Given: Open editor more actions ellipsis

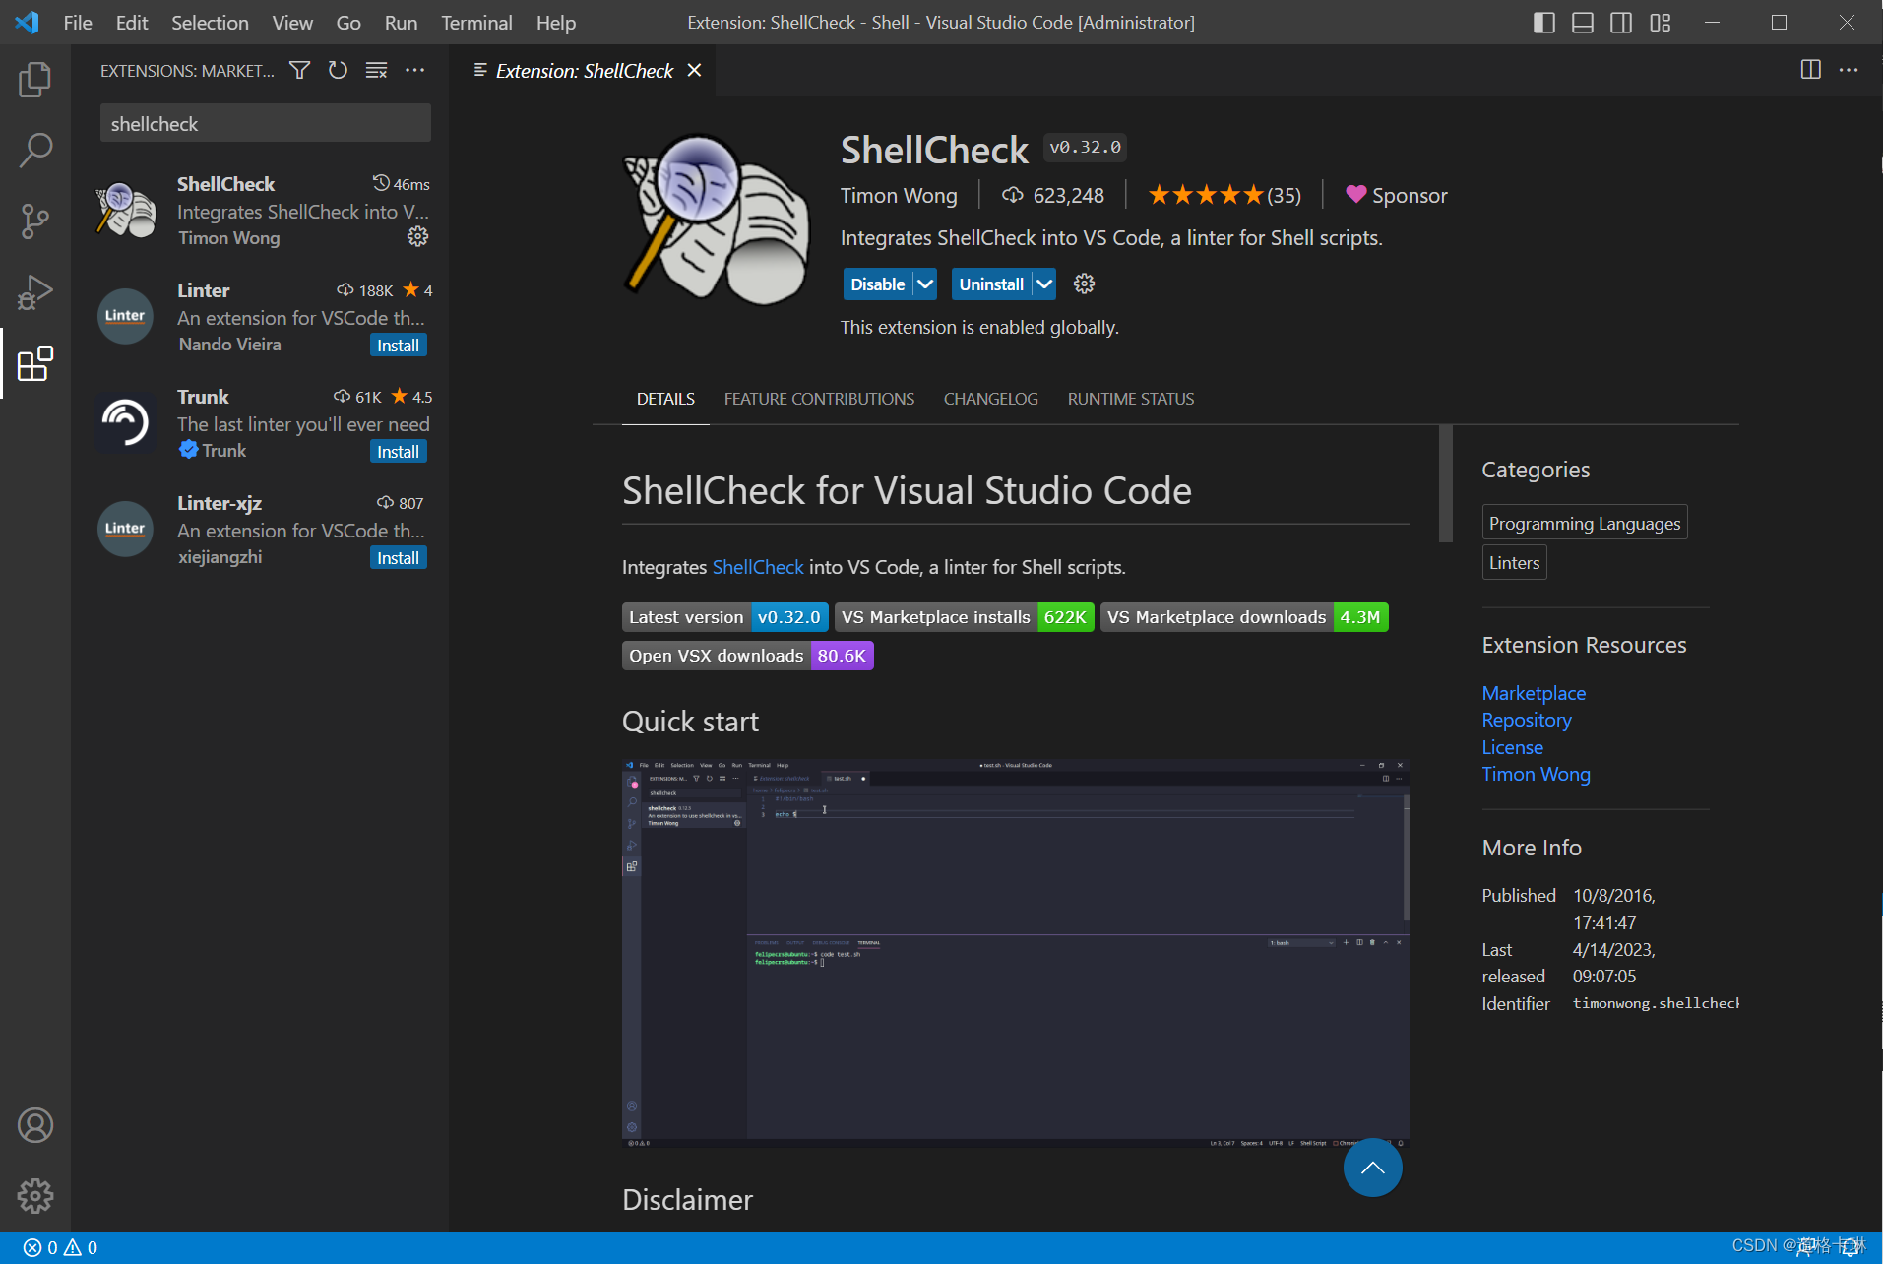Looking at the screenshot, I should (1849, 70).
